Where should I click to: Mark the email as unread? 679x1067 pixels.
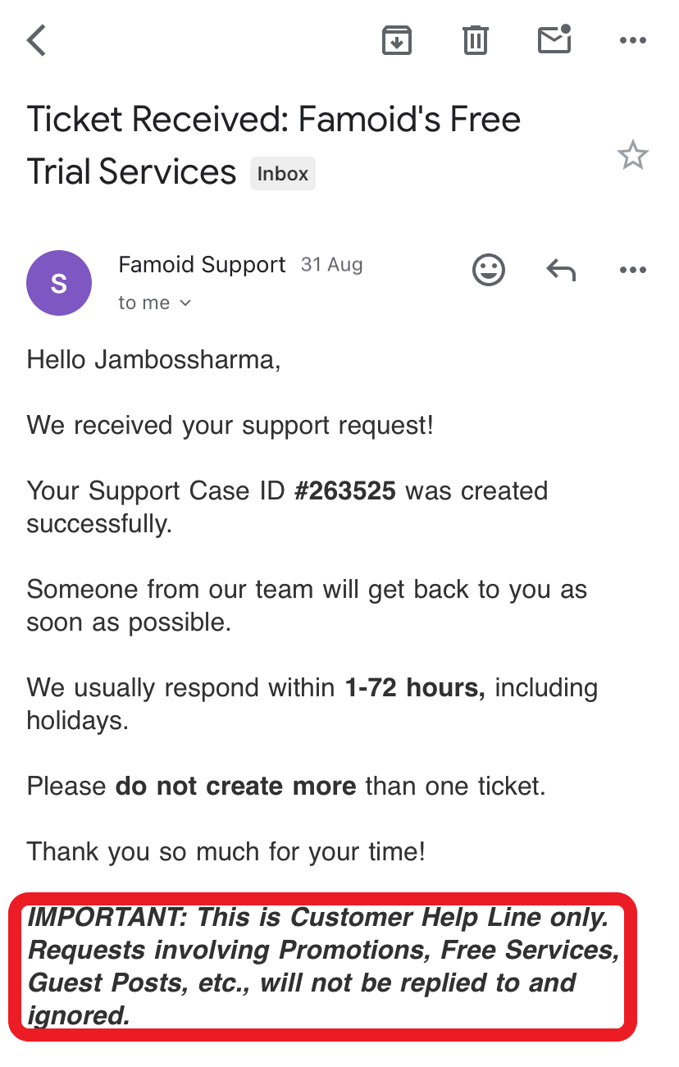pos(554,39)
